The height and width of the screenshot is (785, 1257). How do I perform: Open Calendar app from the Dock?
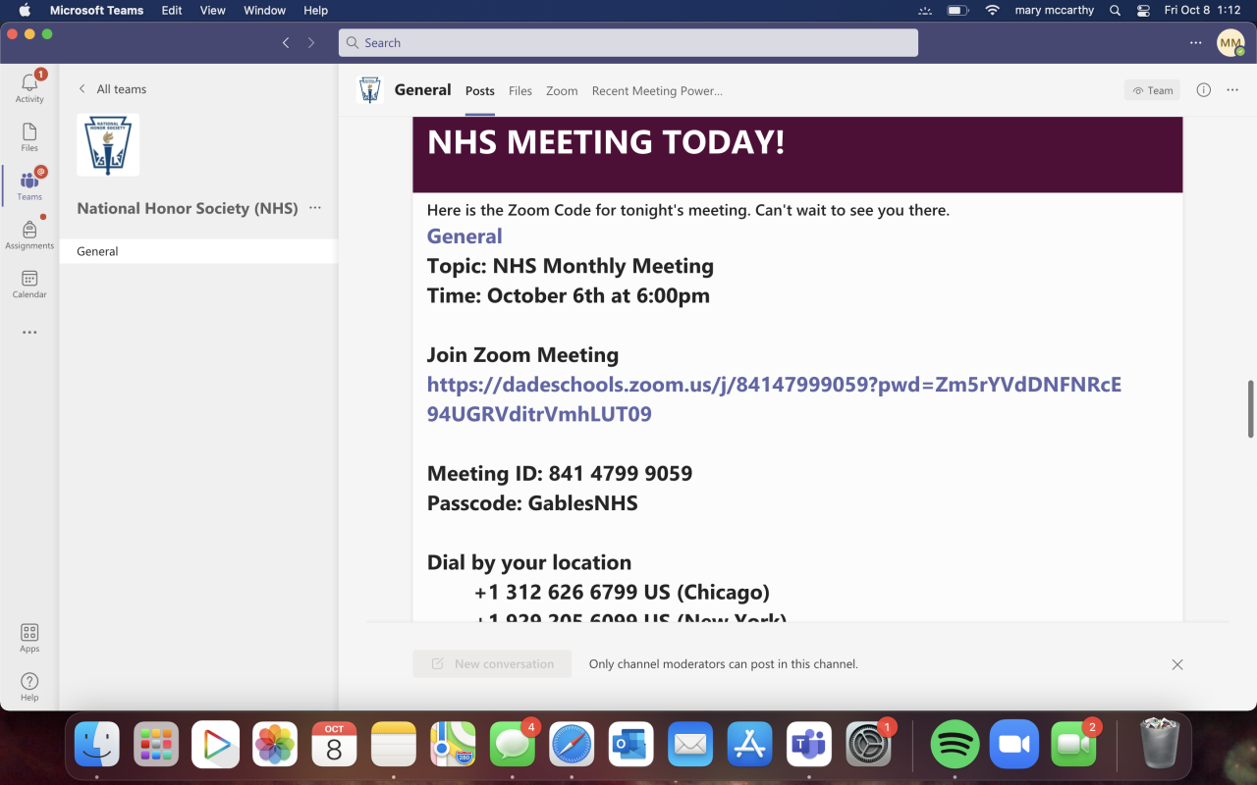pos(334,745)
